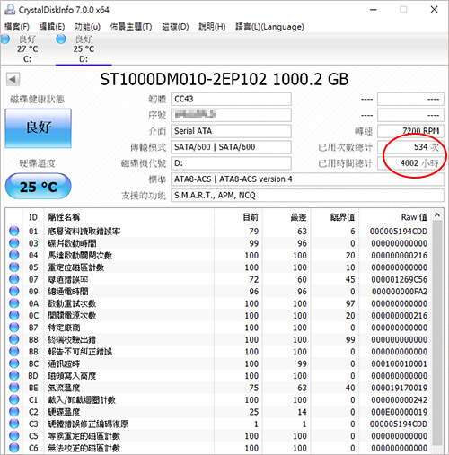This screenshot has height=455, width=449.
Task: Click status orb for attribute 0C
Action: (13, 315)
